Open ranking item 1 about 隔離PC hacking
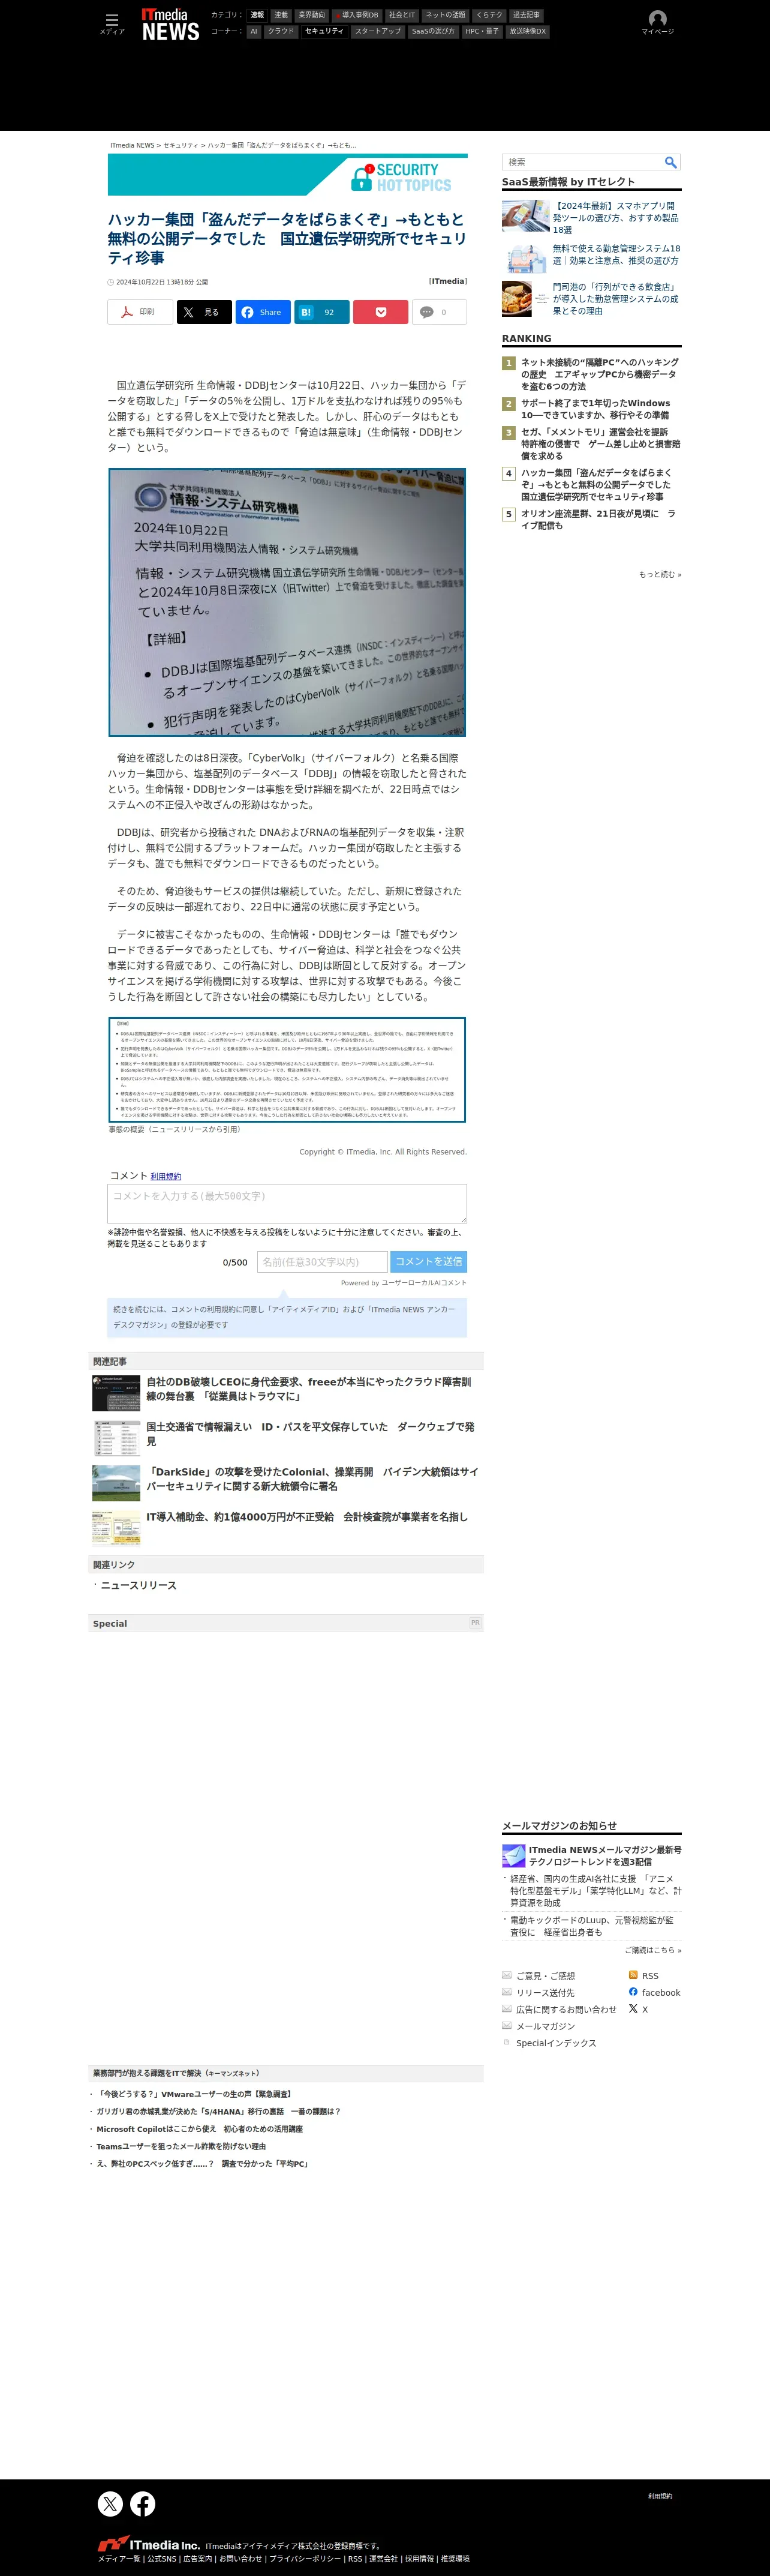Screen dimensions: 770x2576 coord(599,374)
